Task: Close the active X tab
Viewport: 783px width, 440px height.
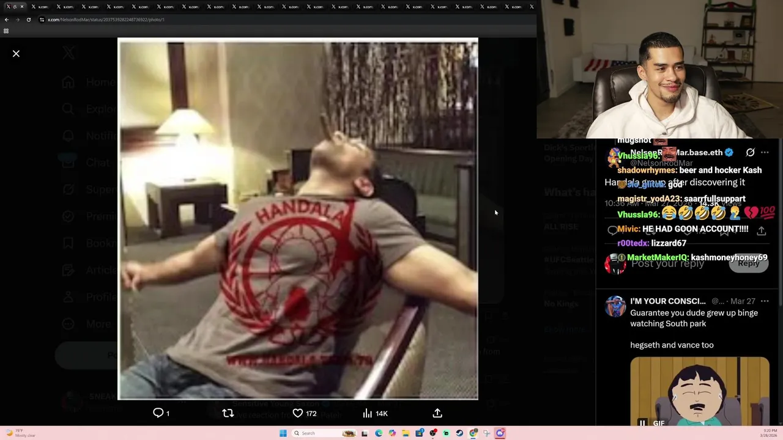Action: pyautogui.click(x=23, y=7)
